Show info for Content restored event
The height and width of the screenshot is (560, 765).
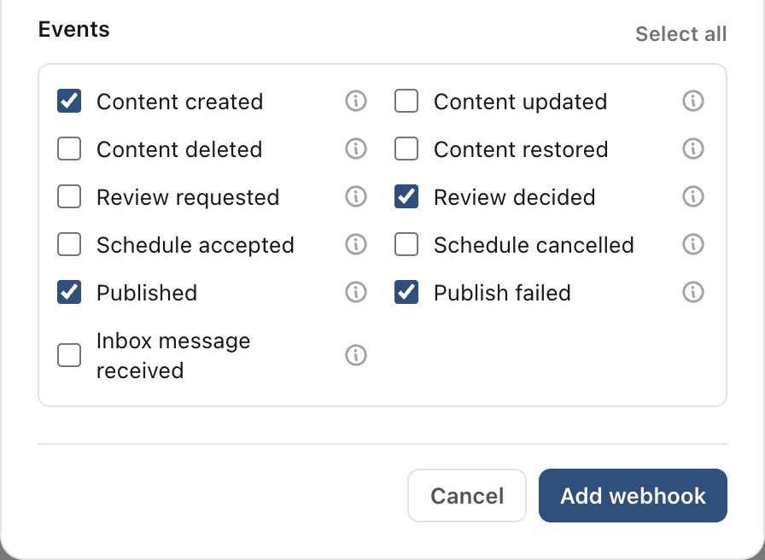(692, 149)
